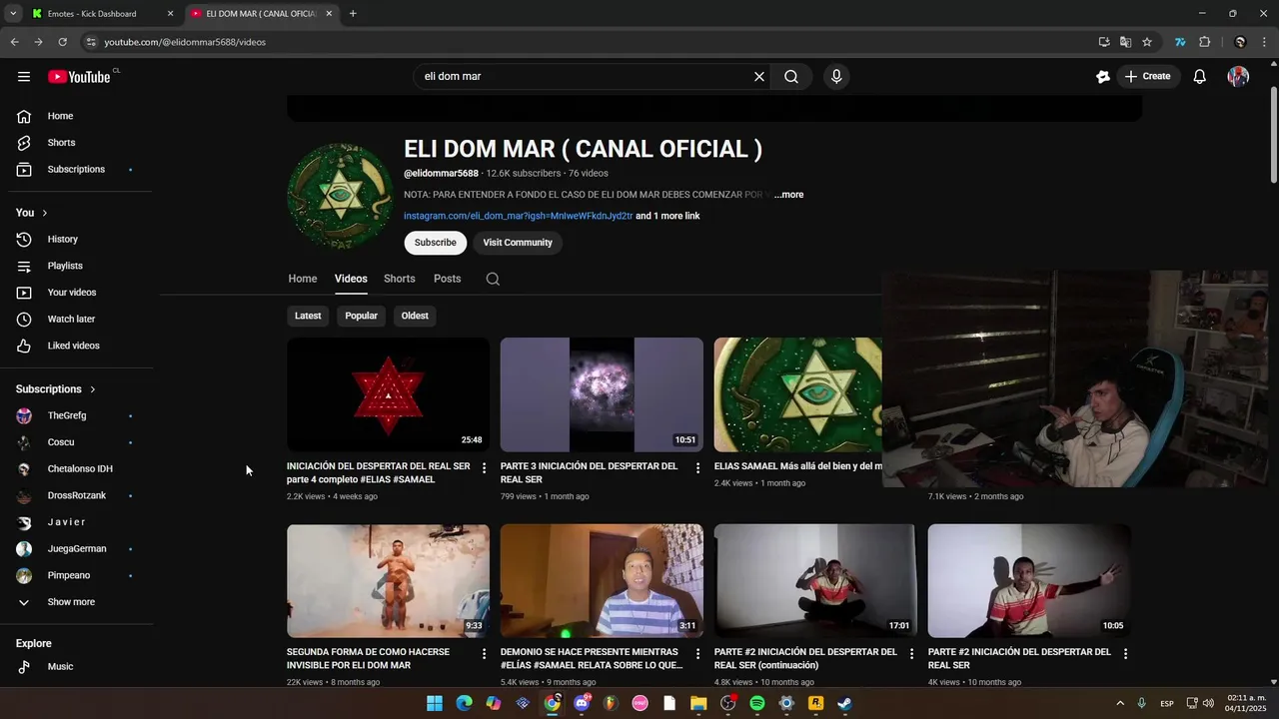Open the 7TV extension icon
This screenshot has height=719, width=1279.
pos(1180,42)
